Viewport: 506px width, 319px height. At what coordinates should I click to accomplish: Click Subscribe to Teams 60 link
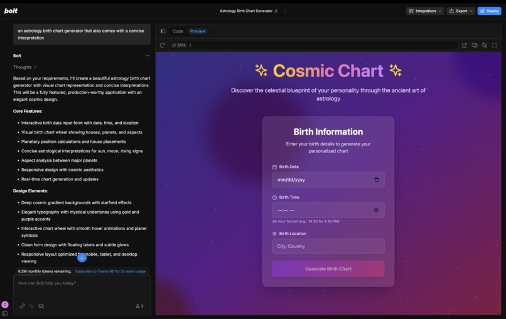tap(110, 271)
